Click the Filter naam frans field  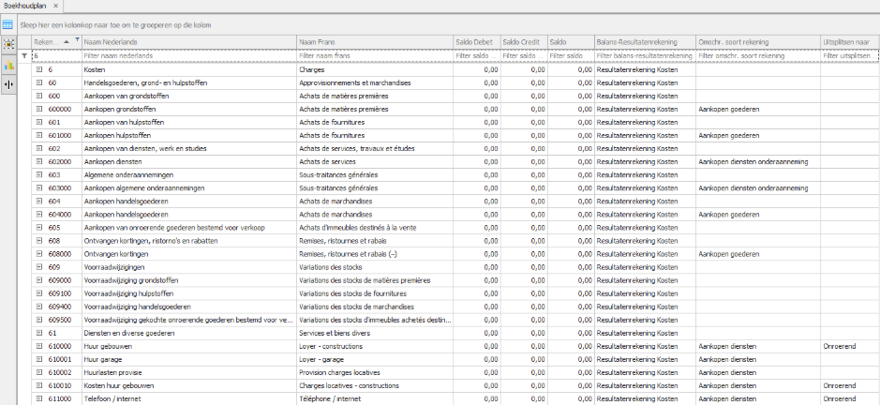pyautogui.click(x=375, y=56)
